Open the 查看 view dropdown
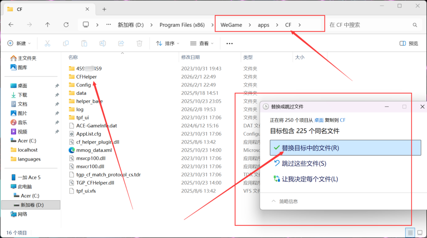427x238 pixels. (x=202, y=43)
